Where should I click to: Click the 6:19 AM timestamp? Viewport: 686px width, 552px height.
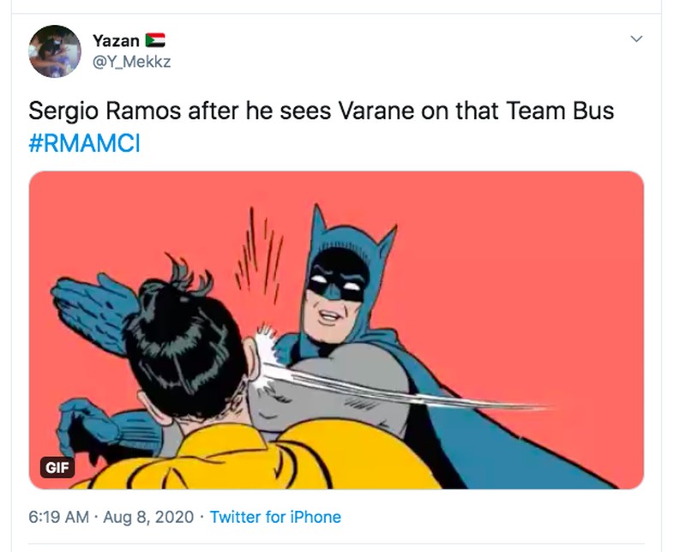pyautogui.click(x=60, y=518)
